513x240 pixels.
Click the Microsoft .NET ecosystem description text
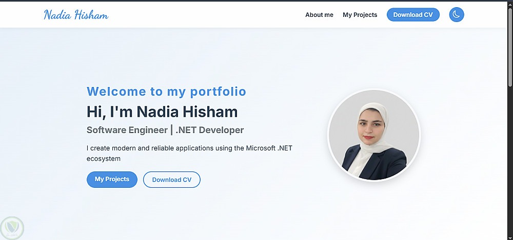tap(189, 148)
